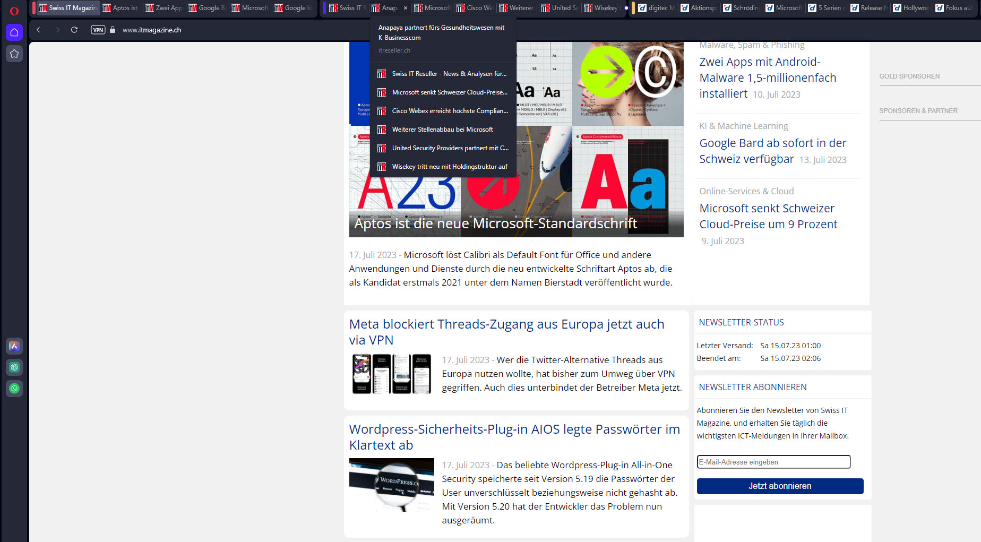981x542 pixels.
Task: Open Online-Services & Cloud category
Action: (x=746, y=191)
